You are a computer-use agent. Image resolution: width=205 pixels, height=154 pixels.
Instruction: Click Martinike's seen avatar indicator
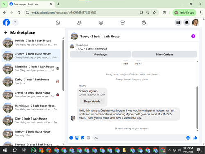[57, 69]
